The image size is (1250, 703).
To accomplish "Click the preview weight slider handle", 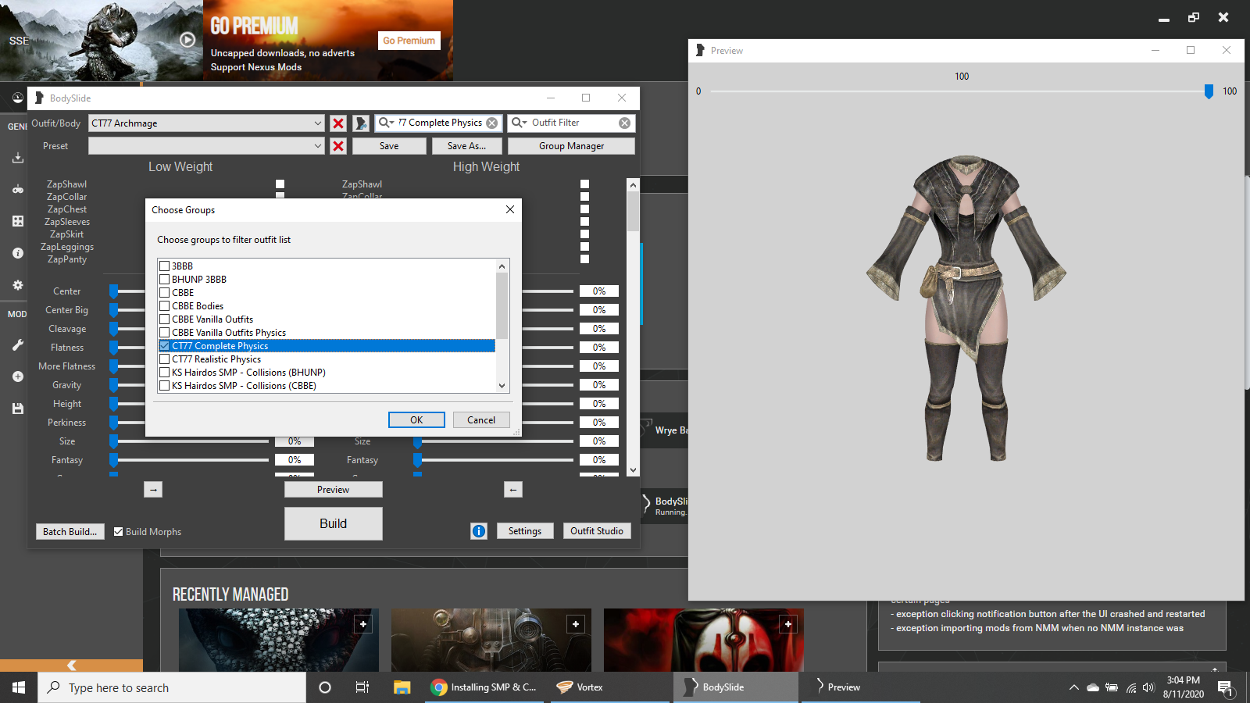I will tap(1209, 92).
